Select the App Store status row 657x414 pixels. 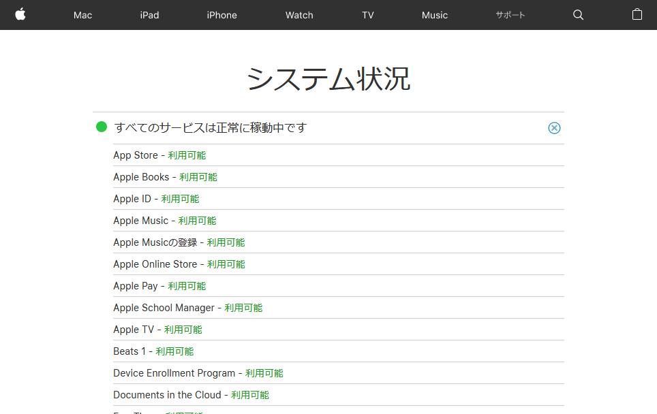339,155
